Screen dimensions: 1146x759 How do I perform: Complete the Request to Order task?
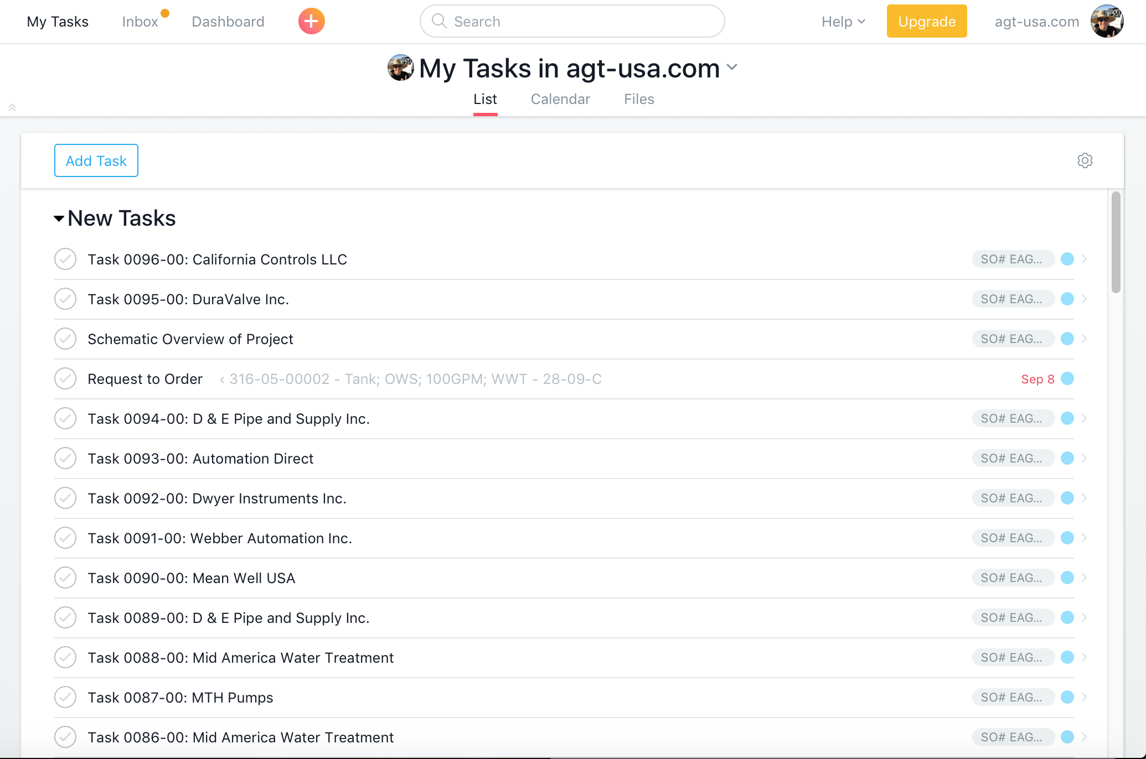point(65,378)
